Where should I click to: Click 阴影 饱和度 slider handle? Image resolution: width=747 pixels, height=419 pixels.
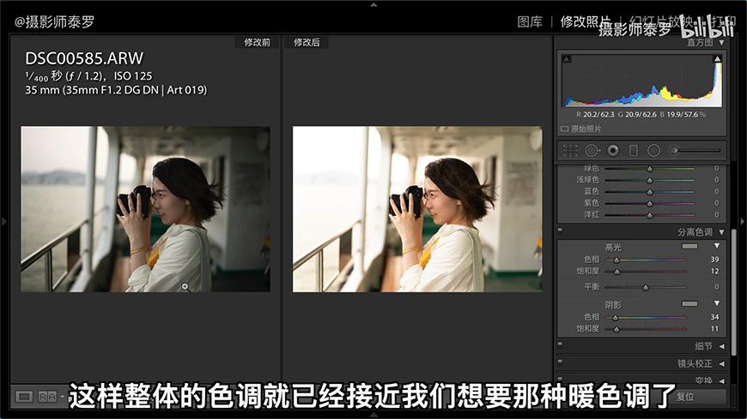(x=616, y=329)
